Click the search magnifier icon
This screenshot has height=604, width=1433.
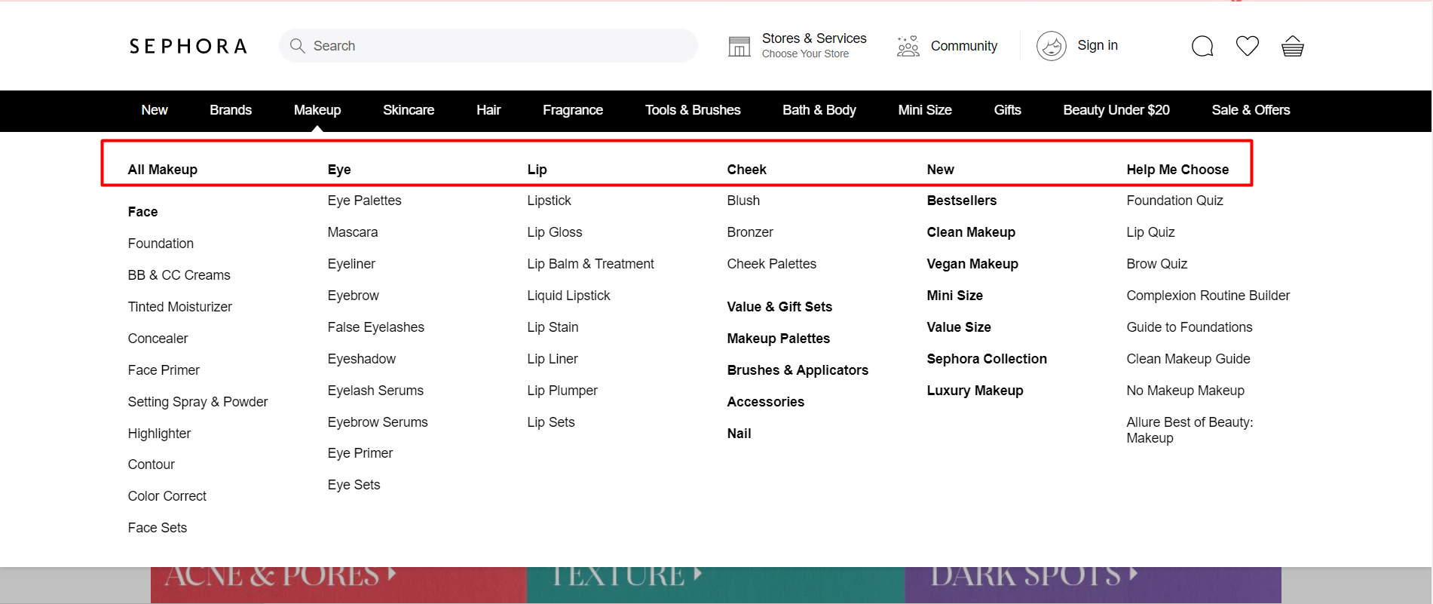click(x=298, y=46)
